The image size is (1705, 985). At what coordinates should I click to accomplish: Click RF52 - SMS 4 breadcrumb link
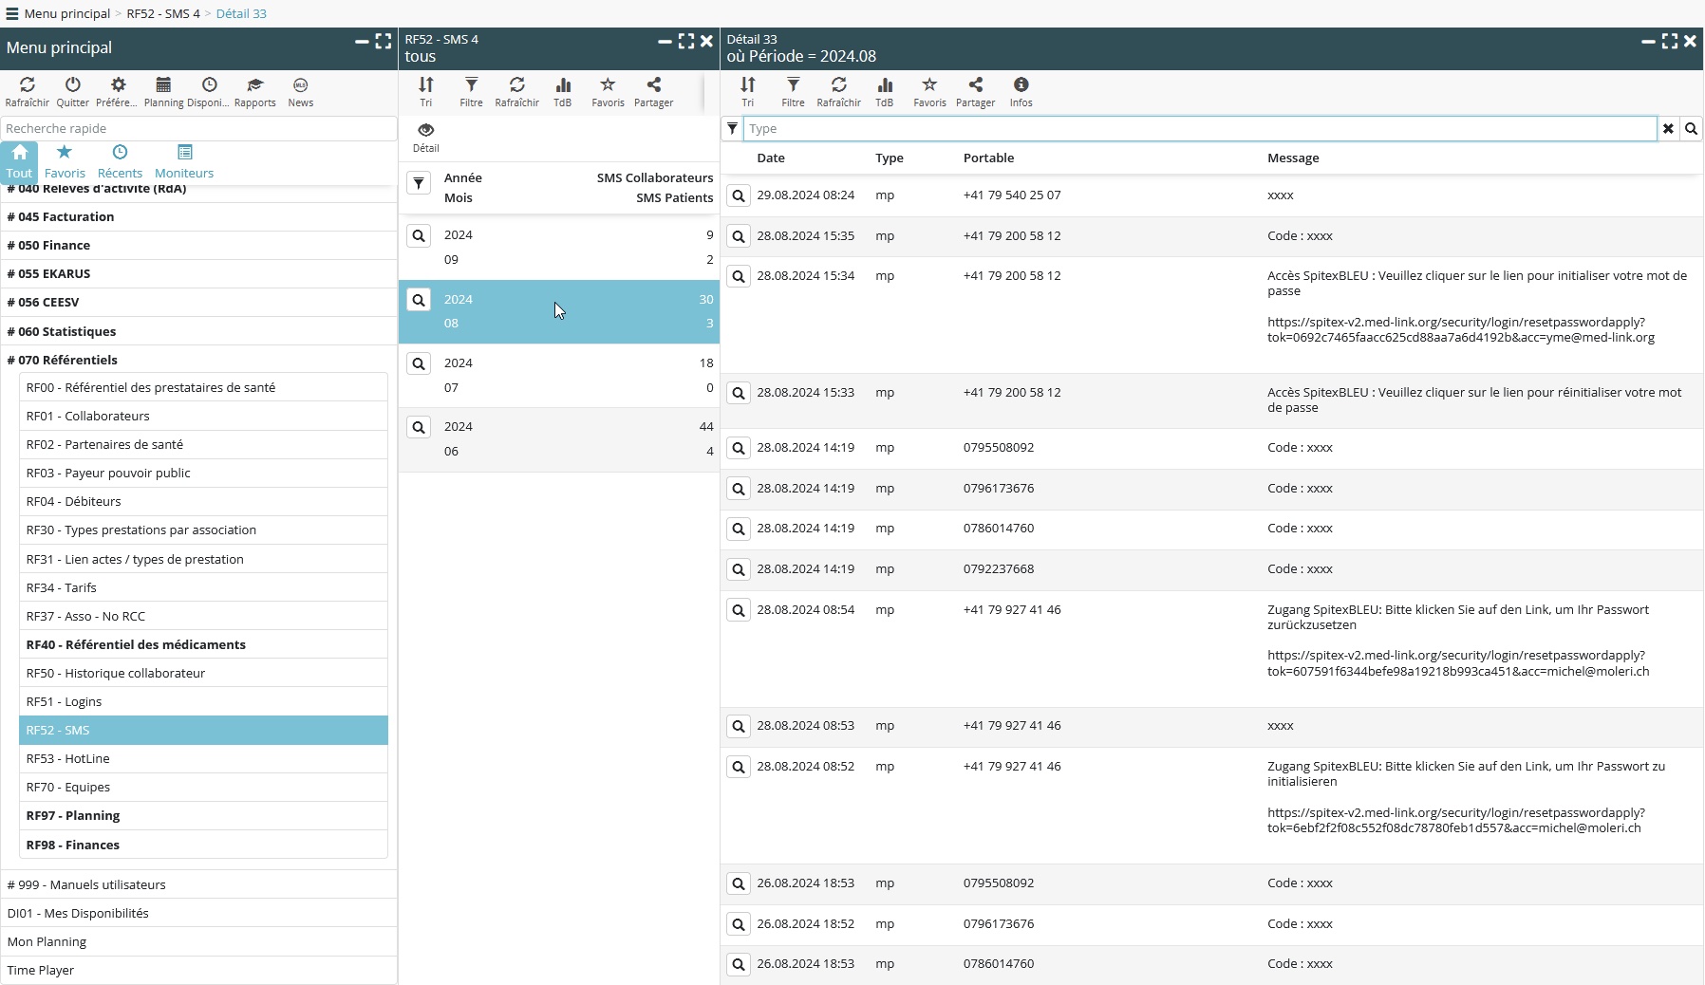point(163,13)
